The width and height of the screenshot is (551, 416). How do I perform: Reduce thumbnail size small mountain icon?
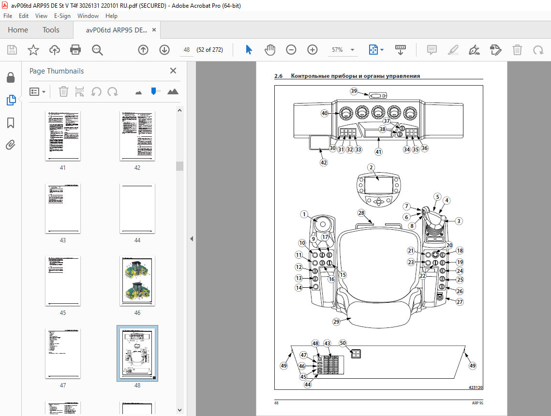coord(138,93)
